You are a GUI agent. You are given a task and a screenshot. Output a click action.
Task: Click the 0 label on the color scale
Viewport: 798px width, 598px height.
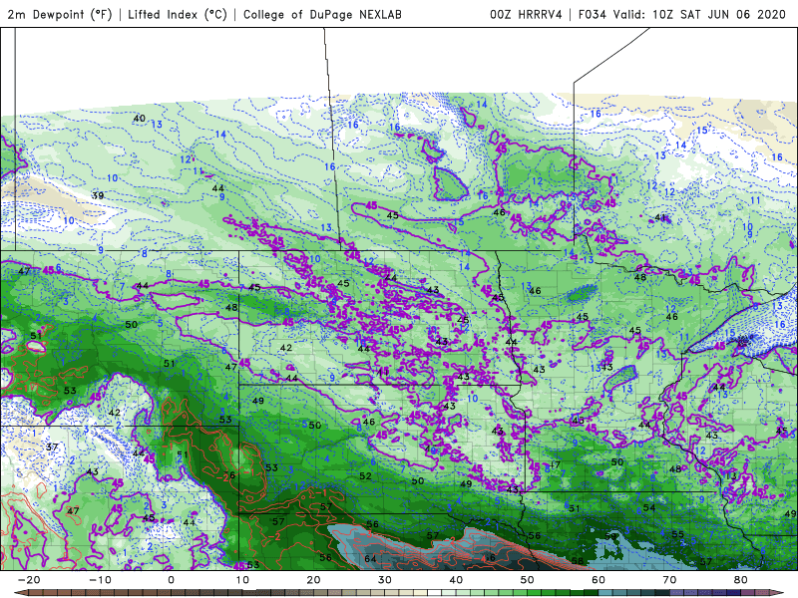pos(171,580)
